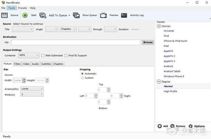The width and height of the screenshot is (211, 139).
Task: Select the iPad preset
Action: tap(166, 46)
